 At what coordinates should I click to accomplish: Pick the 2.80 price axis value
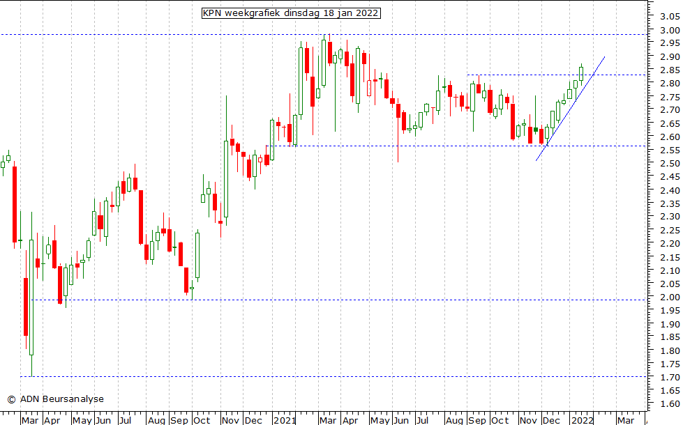[x=670, y=83]
